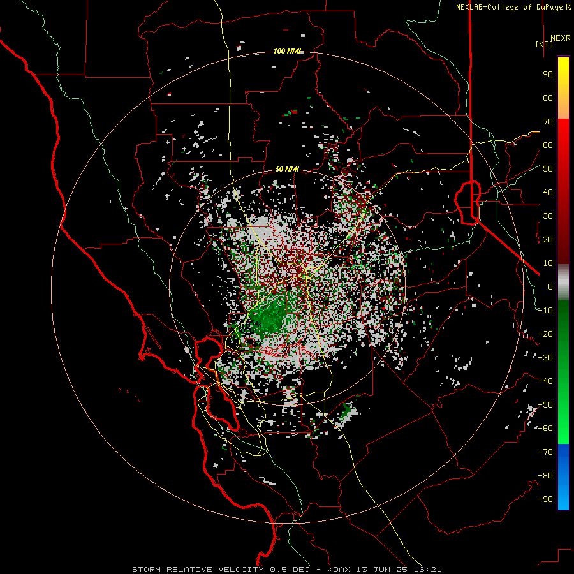The height and width of the screenshot is (574, 574).
Task: Click the 60 value on the velocity scale
Action: pos(548,145)
